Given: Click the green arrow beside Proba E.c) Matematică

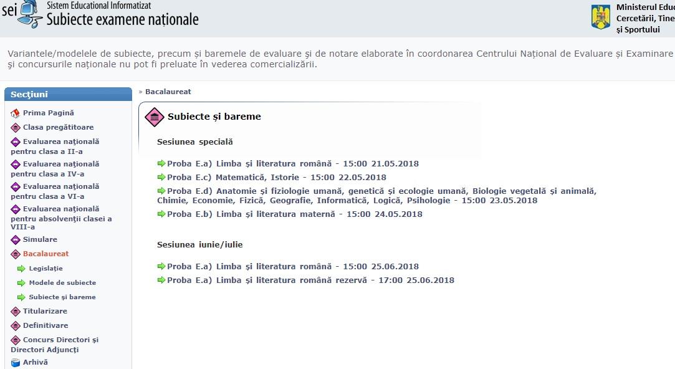Looking at the screenshot, I should pos(161,178).
